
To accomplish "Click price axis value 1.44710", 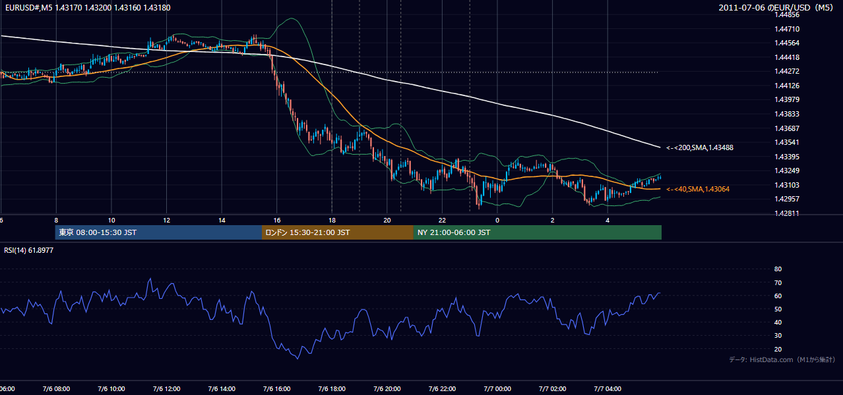I will pos(787,29).
